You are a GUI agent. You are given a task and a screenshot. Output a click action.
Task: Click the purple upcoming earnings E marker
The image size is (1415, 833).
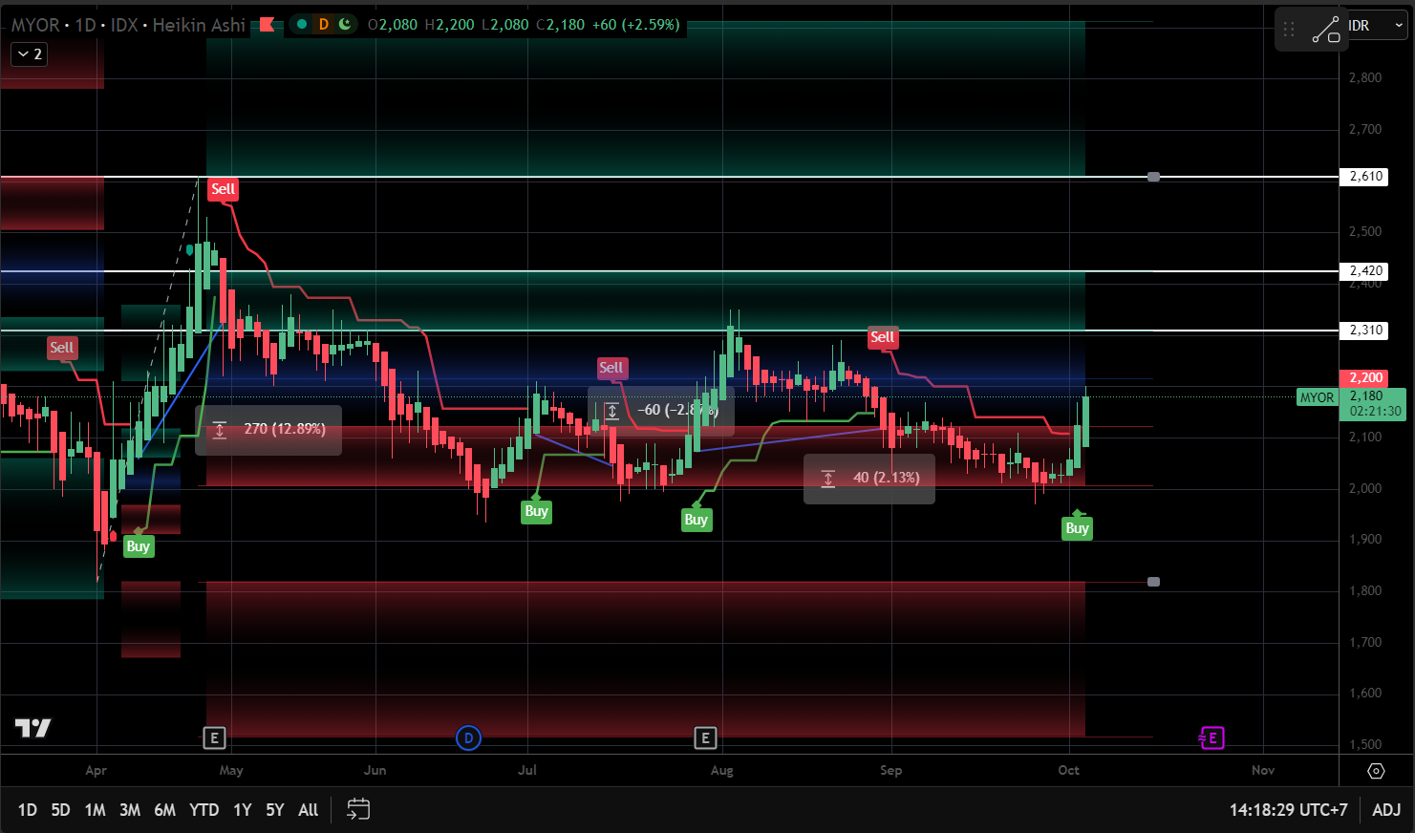tap(1211, 737)
